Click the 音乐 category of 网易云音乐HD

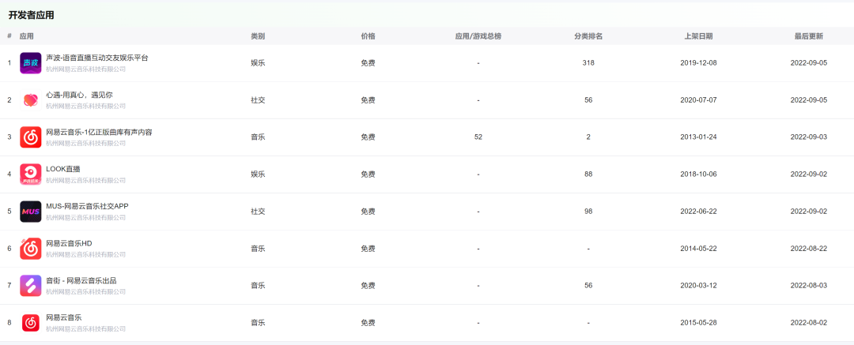[258, 249]
